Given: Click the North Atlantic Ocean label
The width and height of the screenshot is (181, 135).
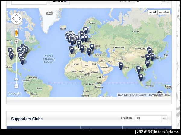Looking at the screenshot, I should 49,59.
